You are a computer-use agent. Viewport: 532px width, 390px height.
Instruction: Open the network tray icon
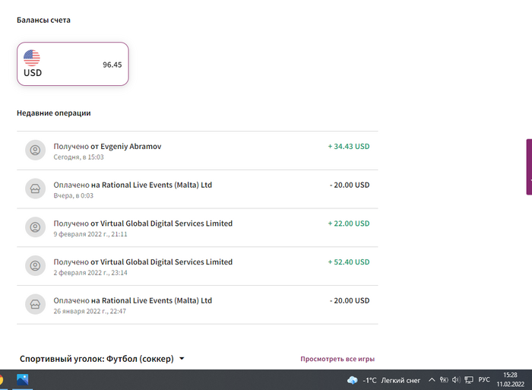point(469,380)
